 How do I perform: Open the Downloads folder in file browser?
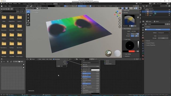click(12, 27)
